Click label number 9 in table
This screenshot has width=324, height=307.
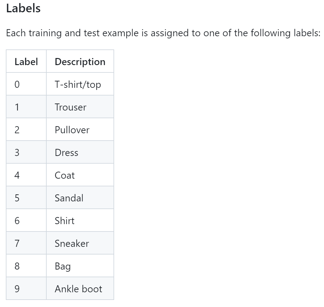pyautogui.click(x=17, y=289)
